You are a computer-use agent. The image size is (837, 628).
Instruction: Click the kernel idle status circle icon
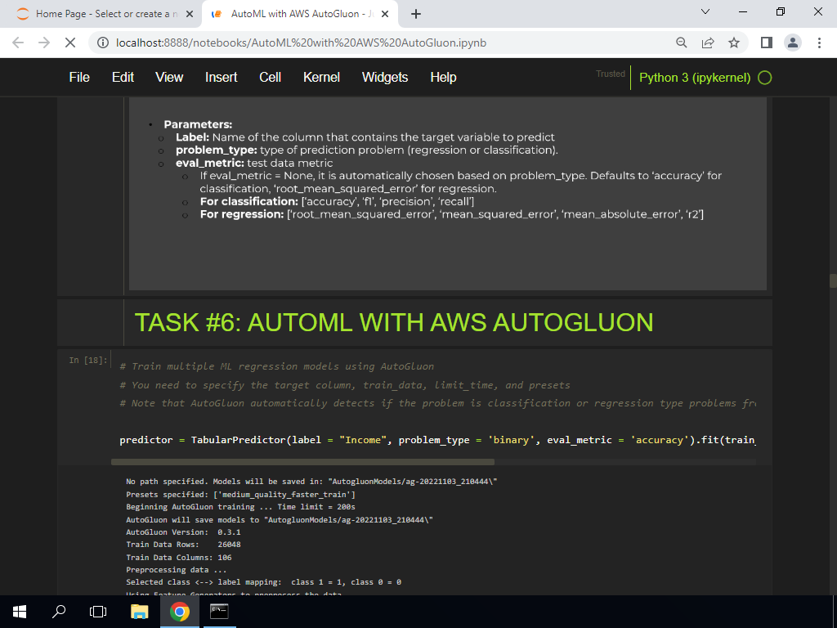765,78
